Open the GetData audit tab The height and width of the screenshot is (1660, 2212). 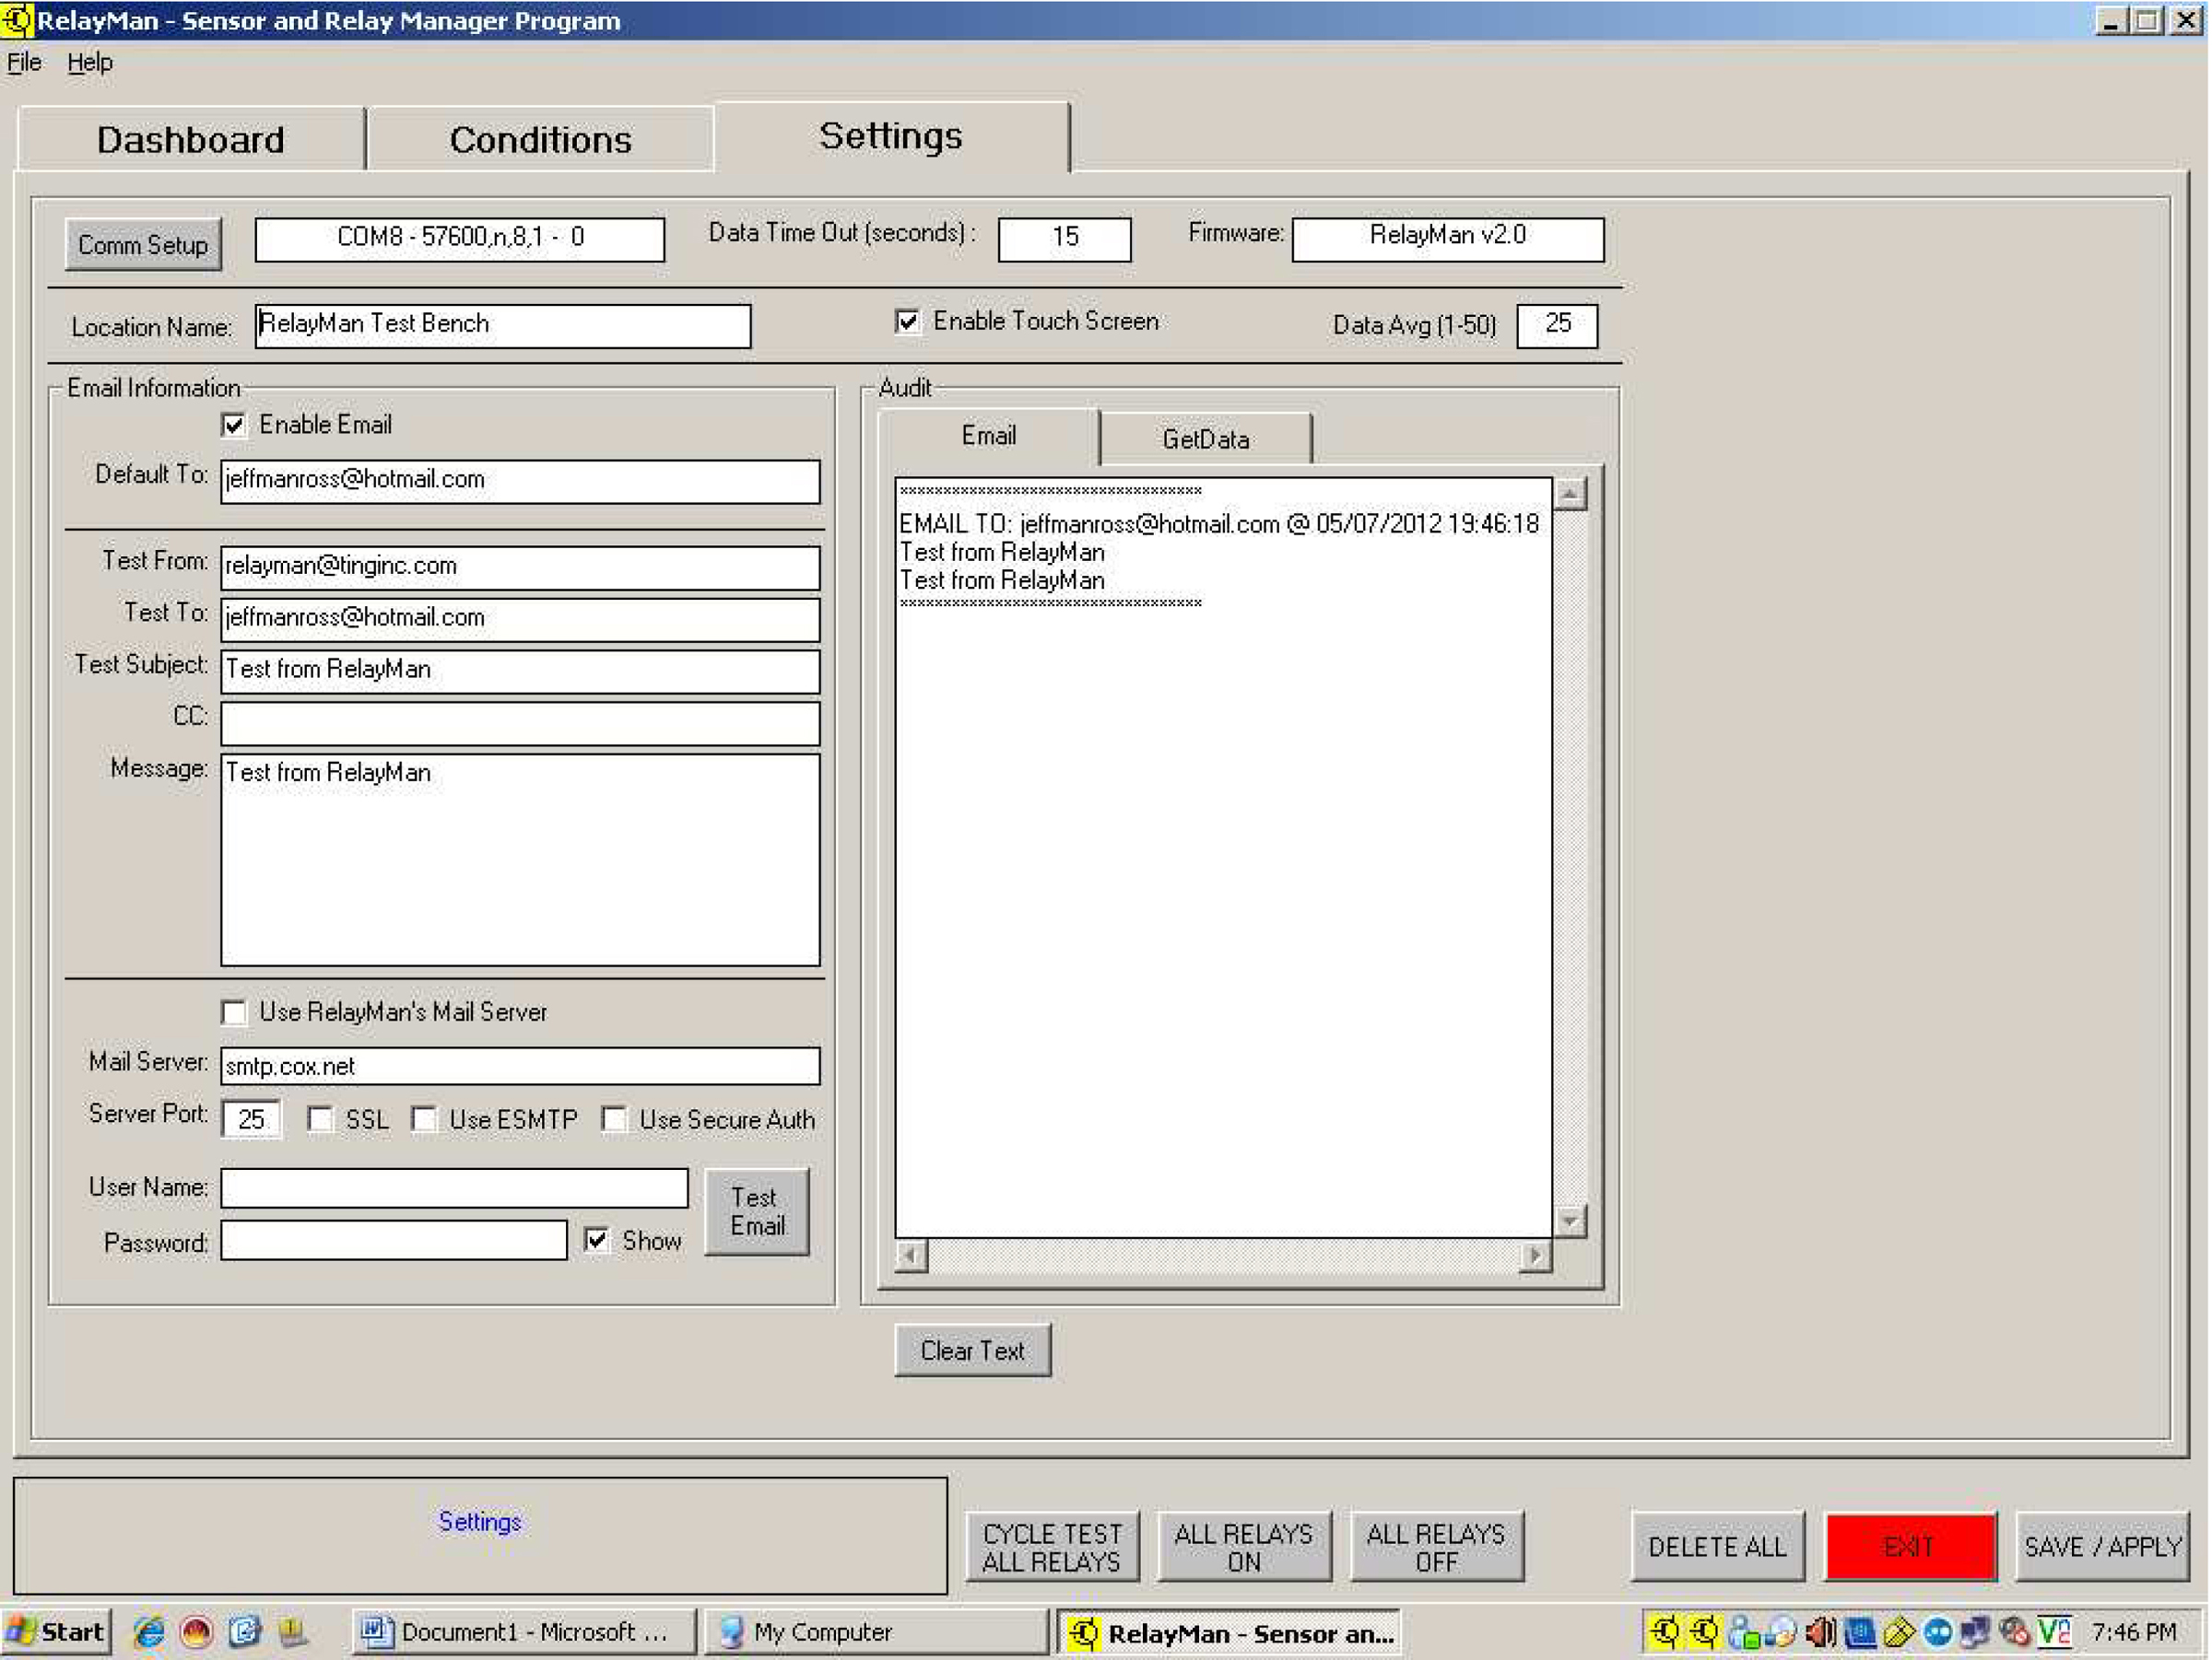[x=1205, y=439]
